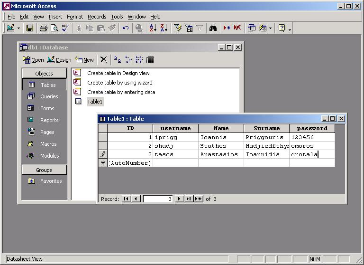Click Filter By Form icon
Image resolution: width=364 pixels, height=265 pixels.
tap(189, 28)
